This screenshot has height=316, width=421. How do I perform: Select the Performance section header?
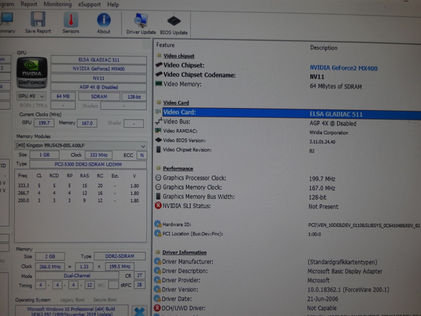(x=178, y=168)
